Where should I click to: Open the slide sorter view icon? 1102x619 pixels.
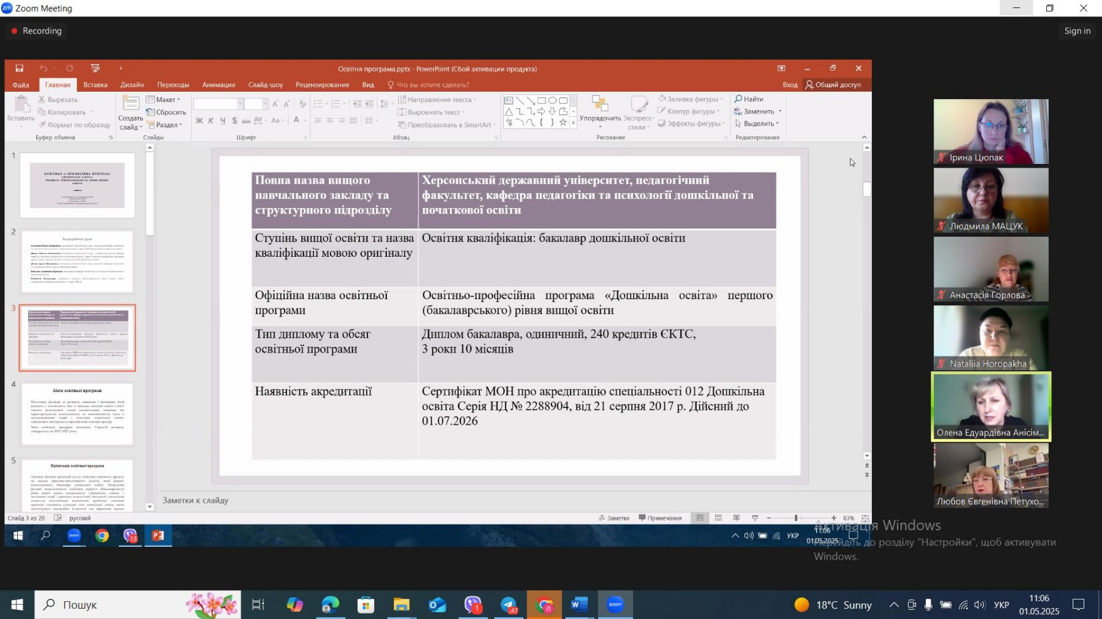click(718, 518)
